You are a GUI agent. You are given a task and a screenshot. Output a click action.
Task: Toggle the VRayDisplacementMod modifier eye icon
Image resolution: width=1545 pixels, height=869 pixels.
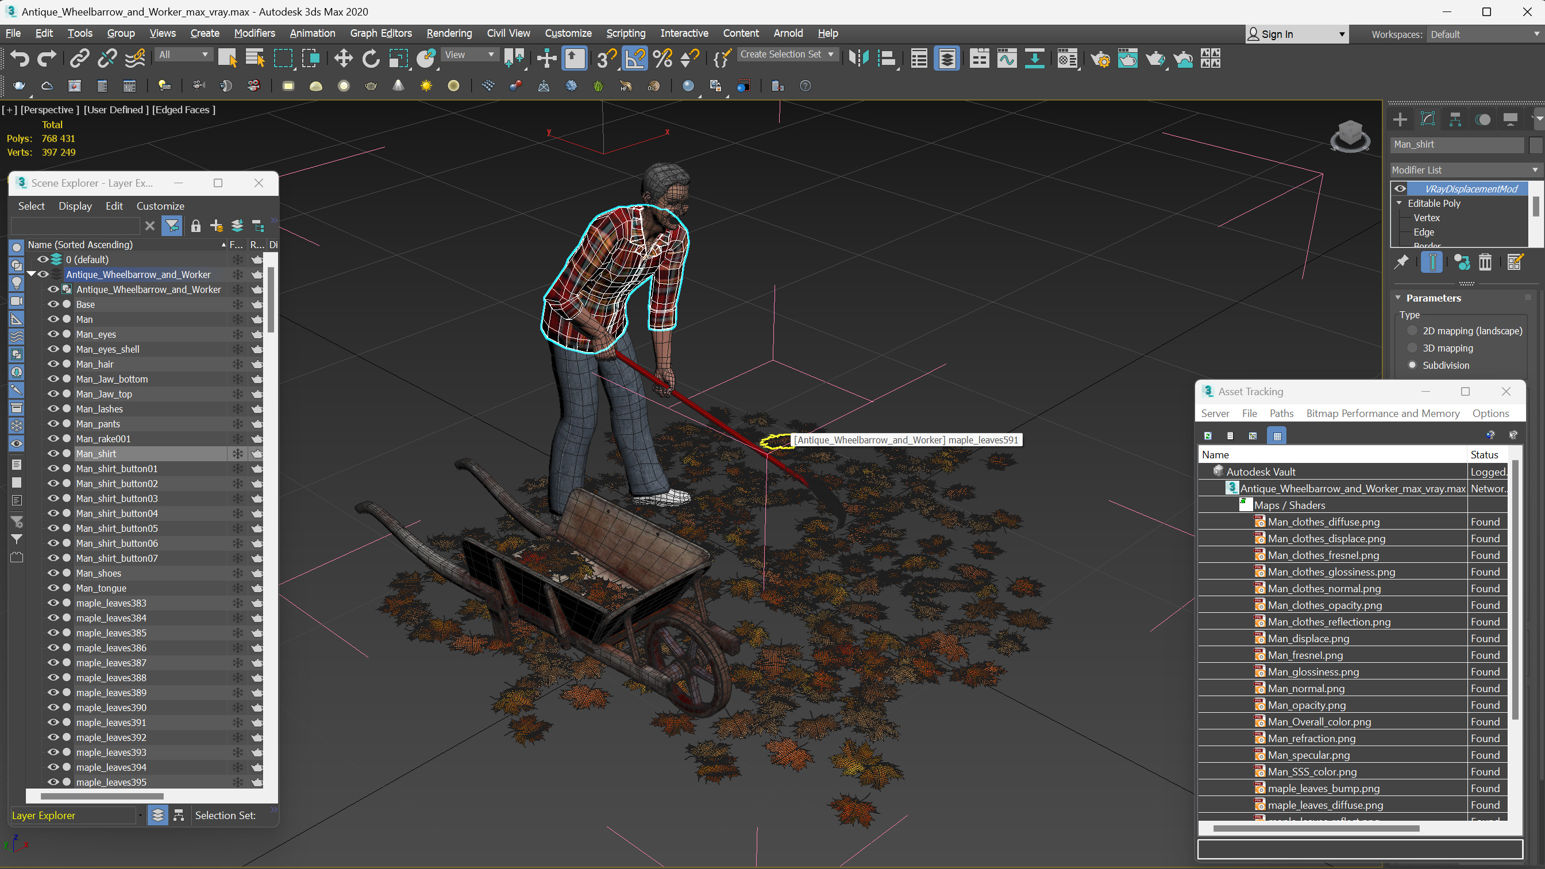1400,188
